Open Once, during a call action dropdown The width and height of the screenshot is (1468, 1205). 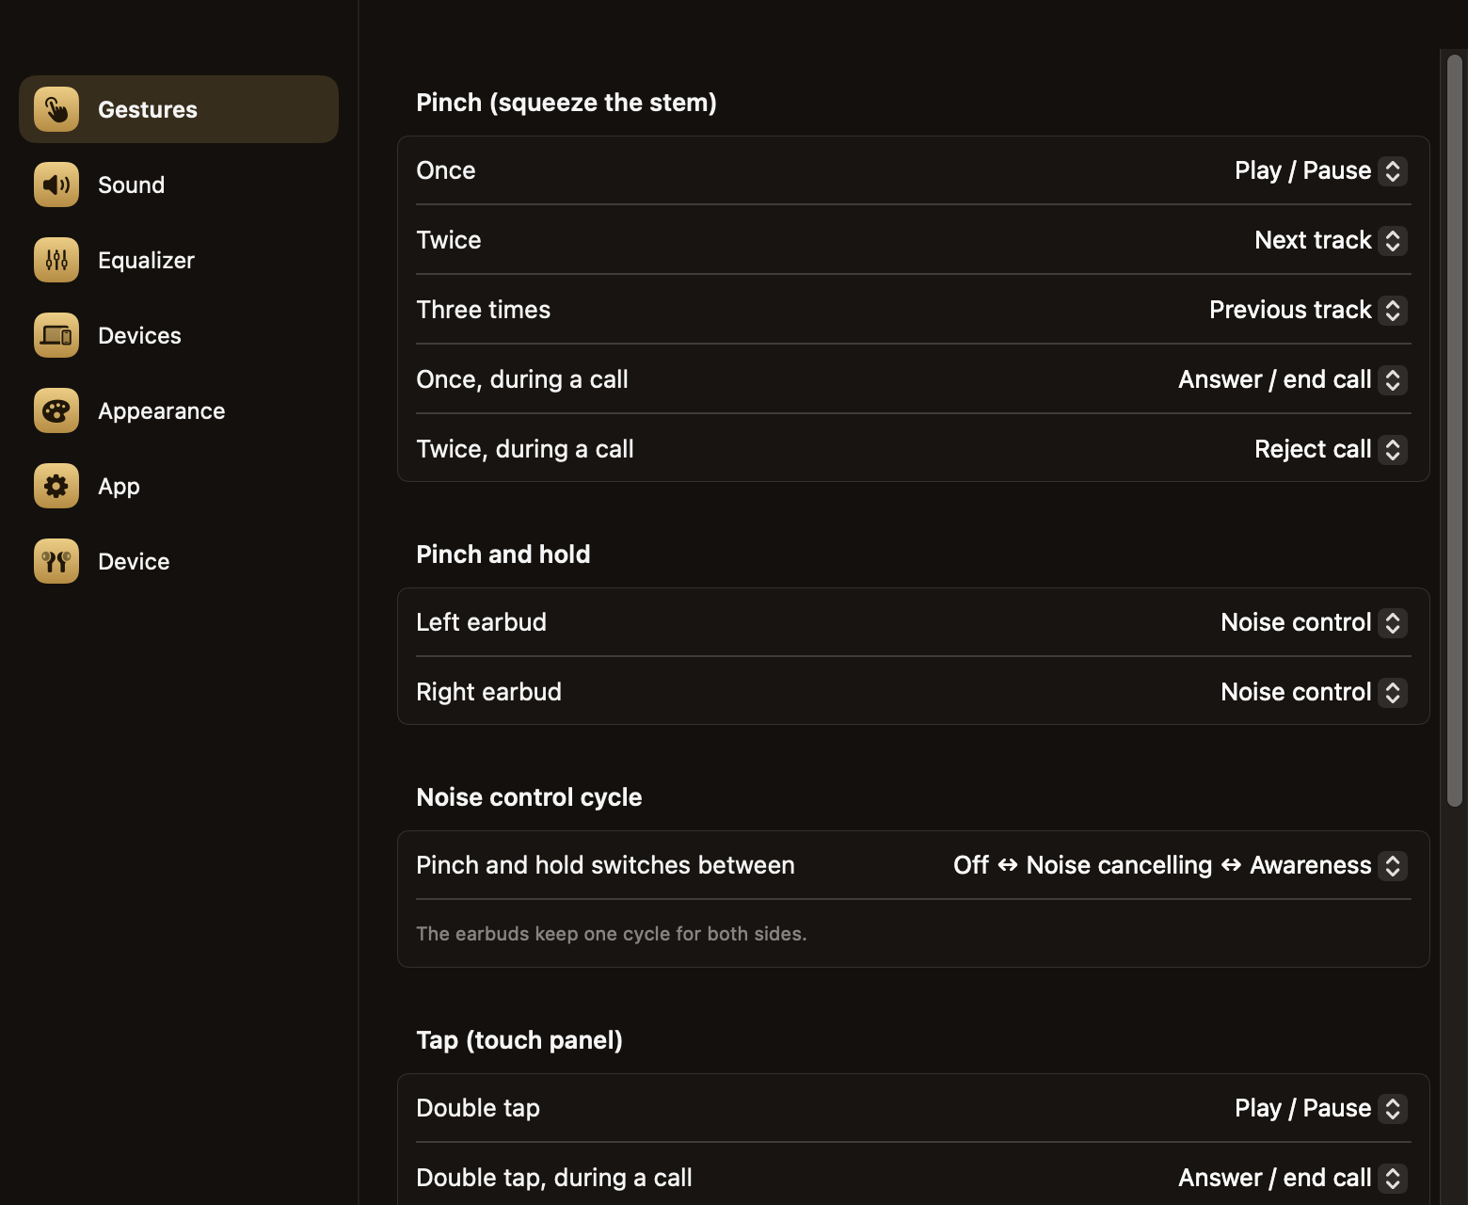(x=1292, y=379)
